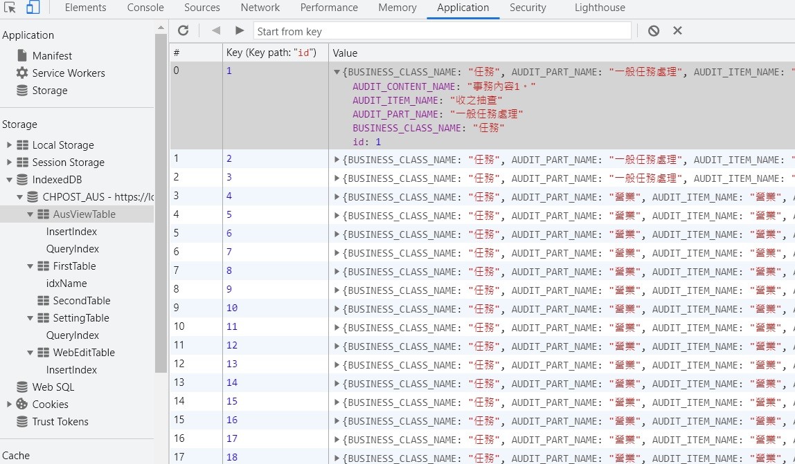
Task: Go to the next page arrow
Action: click(x=240, y=30)
